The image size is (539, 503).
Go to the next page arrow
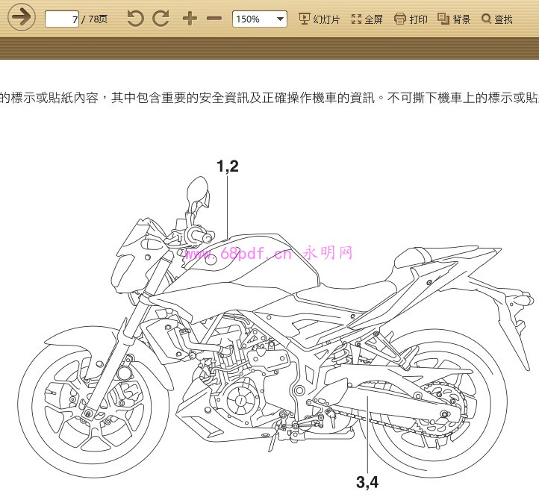(22, 17)
